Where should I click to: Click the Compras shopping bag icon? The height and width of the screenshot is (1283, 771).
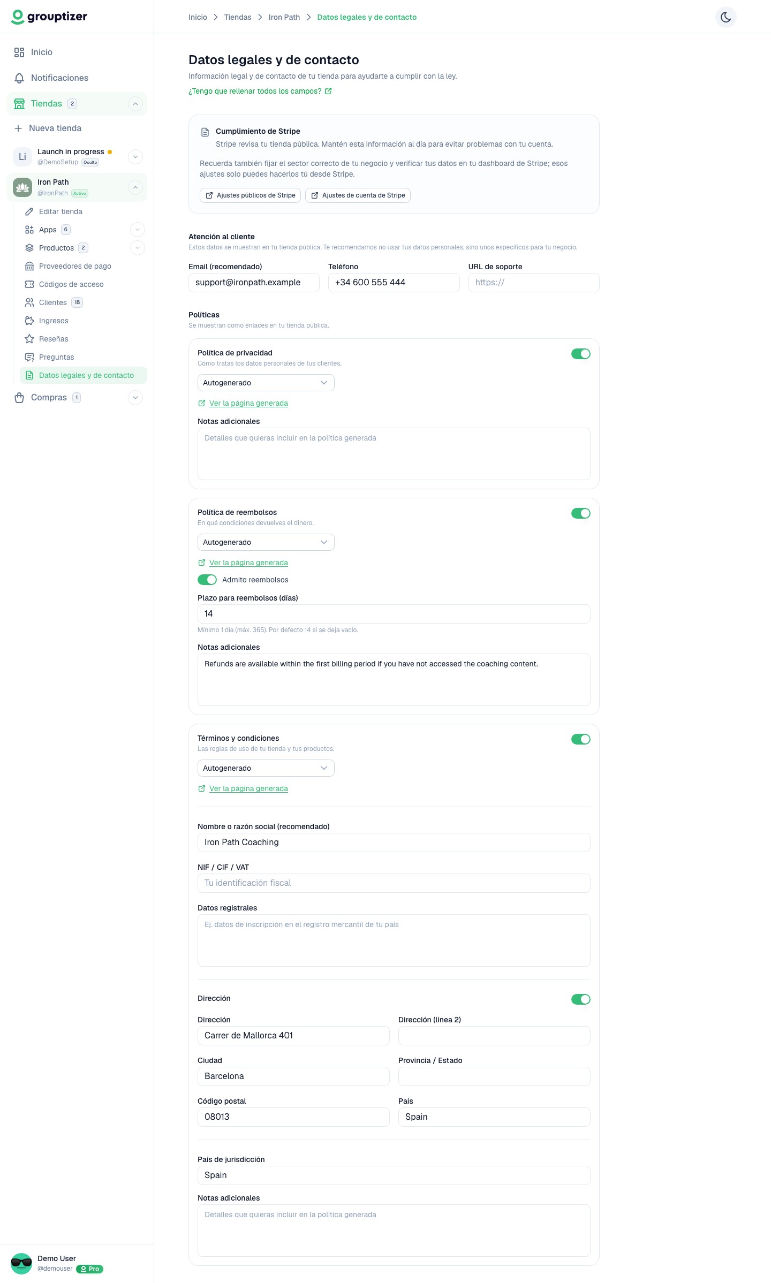(19, 398)
